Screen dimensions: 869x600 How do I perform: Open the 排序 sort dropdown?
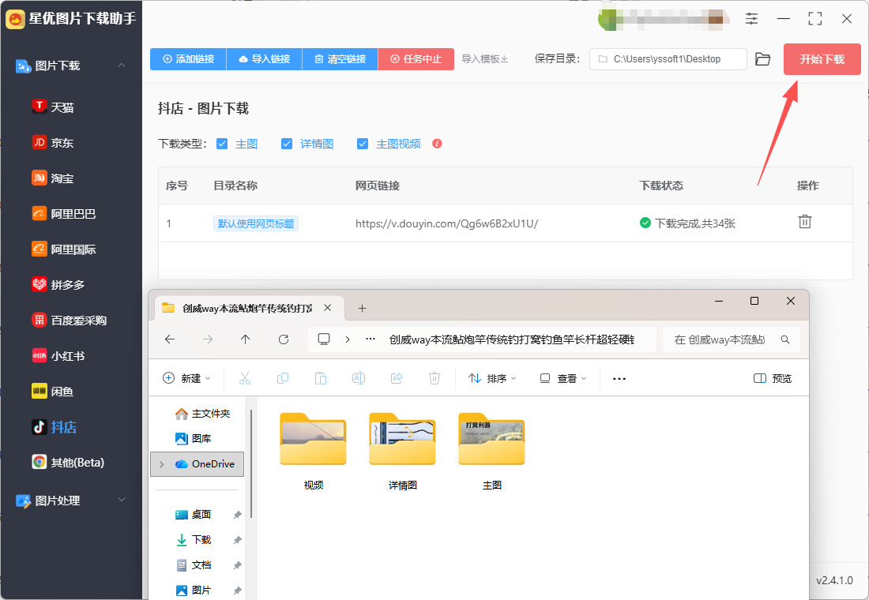(x=492, y=378)
